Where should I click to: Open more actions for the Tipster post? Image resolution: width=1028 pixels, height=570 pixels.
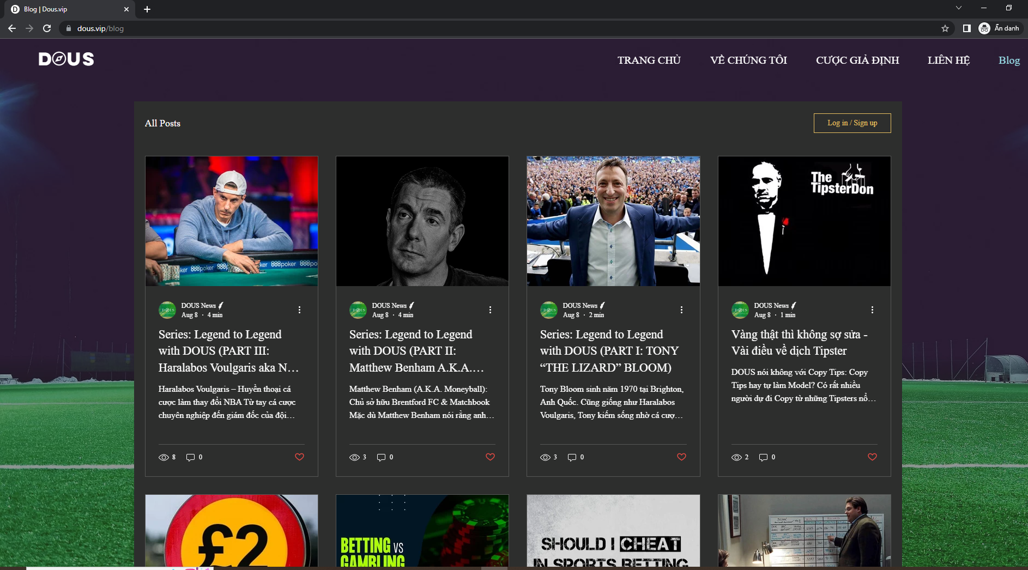point(872,310)
